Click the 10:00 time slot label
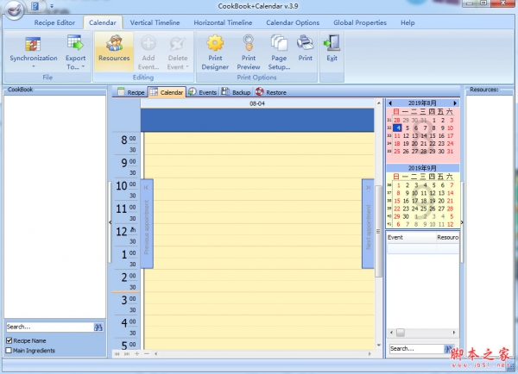Screen dimensions: 518x374 pyautogui.click(x=125, y=186)
